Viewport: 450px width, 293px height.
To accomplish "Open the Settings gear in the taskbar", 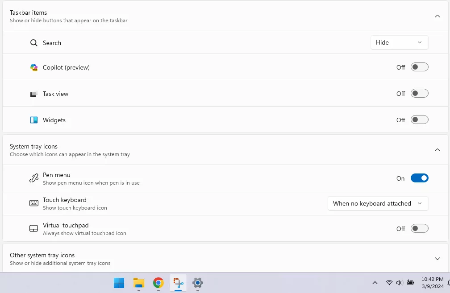I will tap(198, 283).
